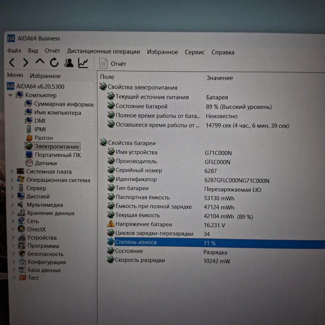
Task: Click the Forward navigation arrow
Action: (26, 63)
